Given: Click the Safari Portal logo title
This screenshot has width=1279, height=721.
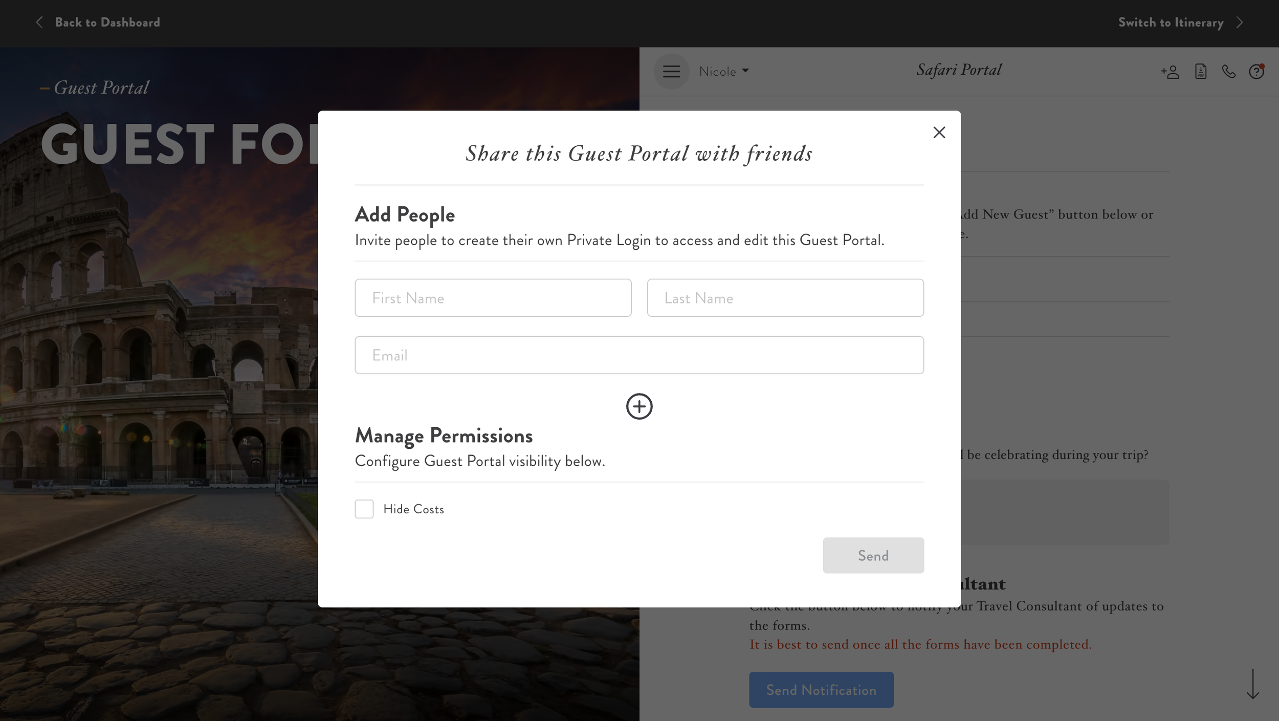Looking at the screenshot, I should 959,70.
